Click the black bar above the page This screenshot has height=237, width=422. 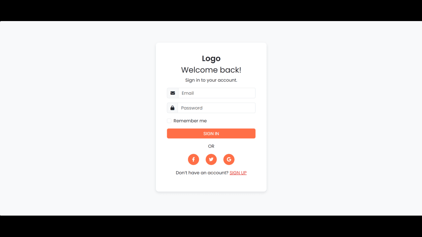(x=211, y=11)
